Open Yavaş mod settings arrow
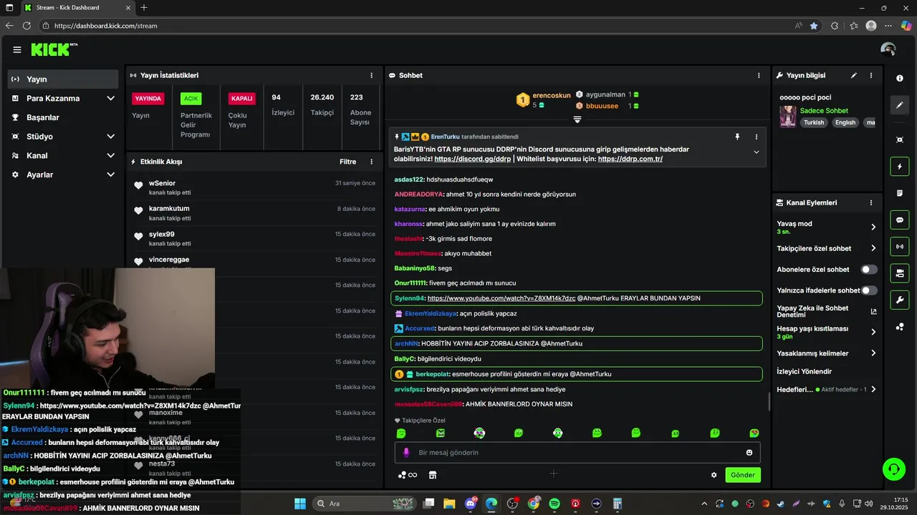The image size is (917, 515). coord(873,227)
